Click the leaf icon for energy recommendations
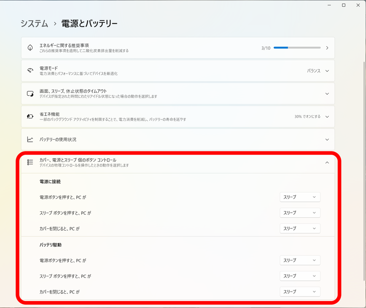Image resolution: width=366 pixels, height=308 pixels. pos(30,48)
